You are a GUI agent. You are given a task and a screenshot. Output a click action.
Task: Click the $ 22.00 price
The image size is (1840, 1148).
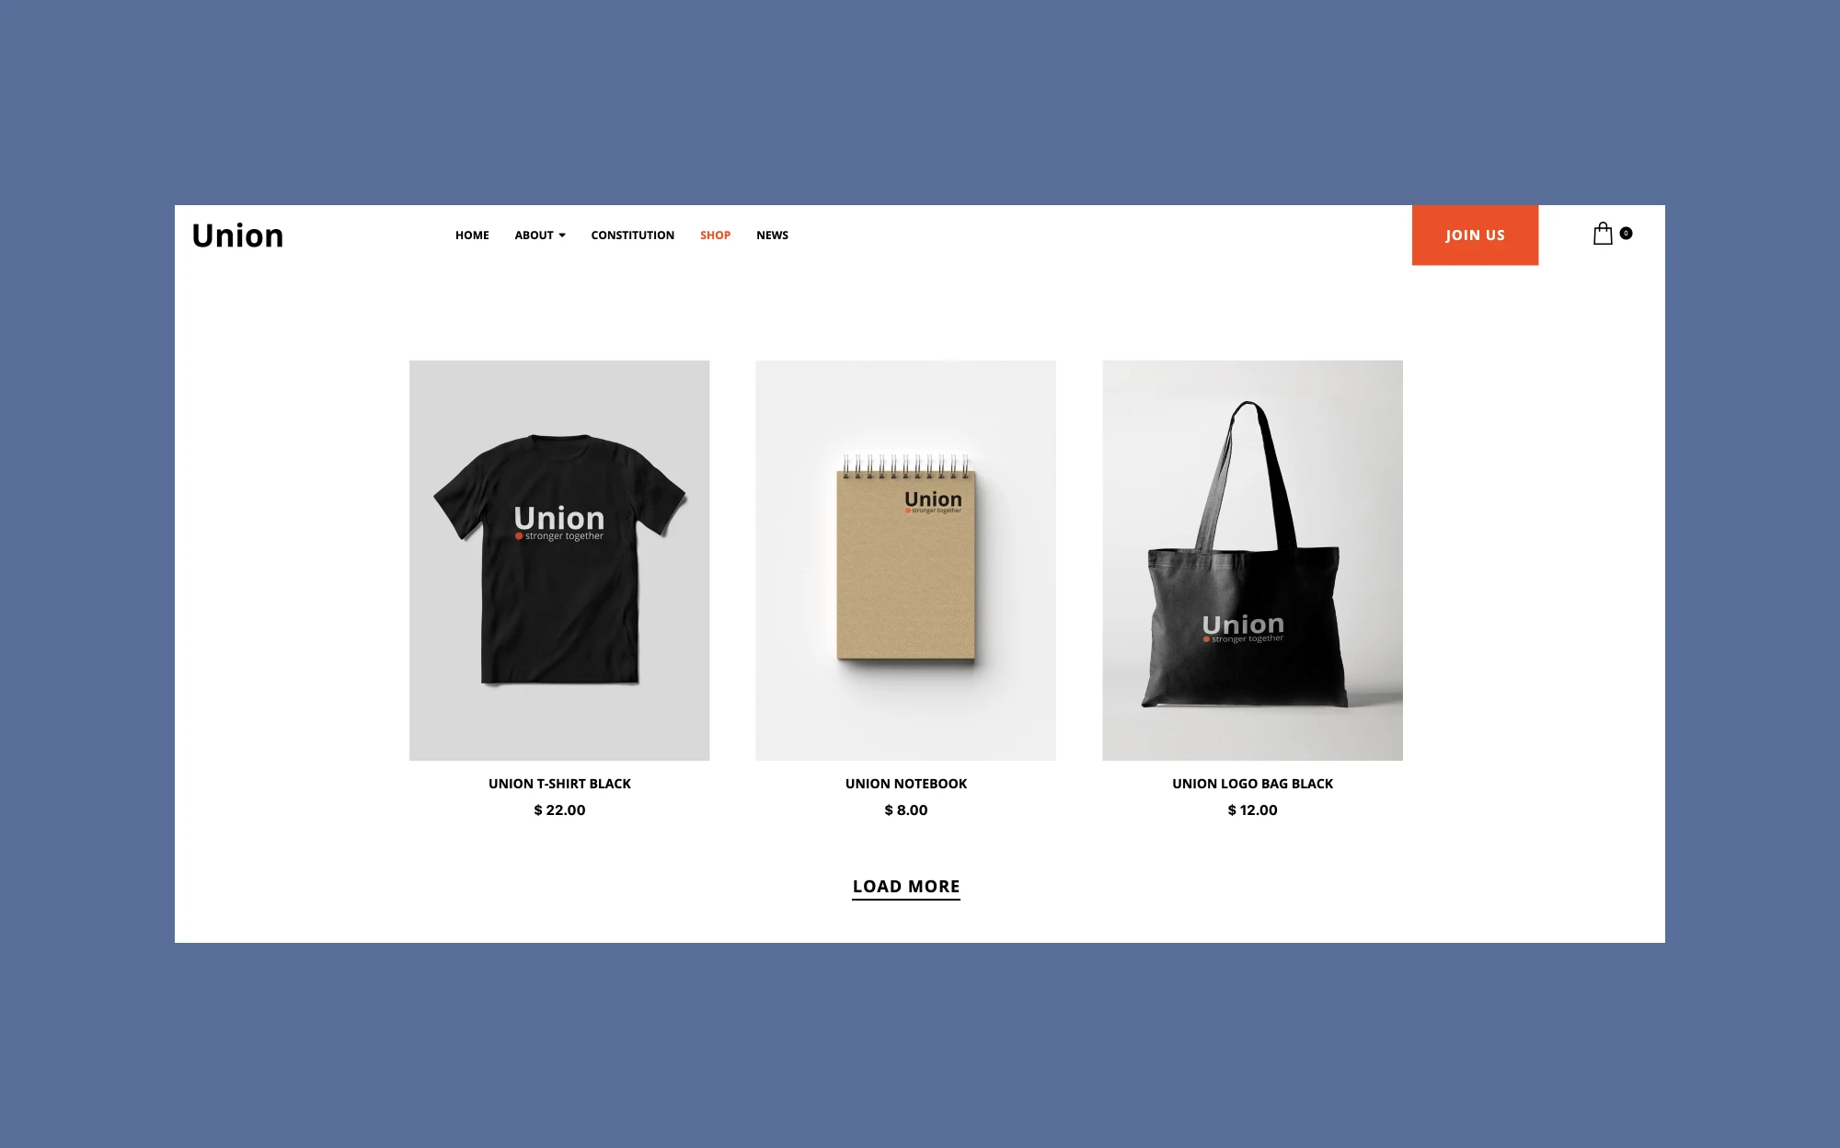tap(559, 810)
